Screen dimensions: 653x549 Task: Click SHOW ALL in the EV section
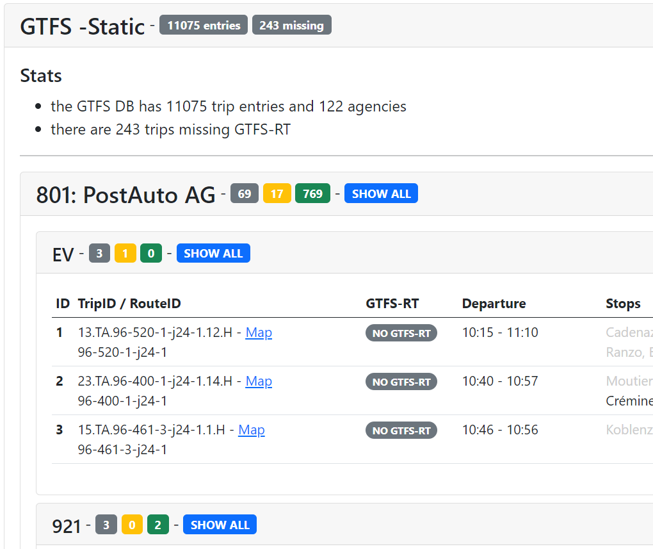[x=213, y=253]
